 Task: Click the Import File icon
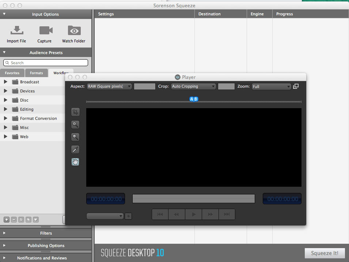pyautogui.click(x=17, y=30)
